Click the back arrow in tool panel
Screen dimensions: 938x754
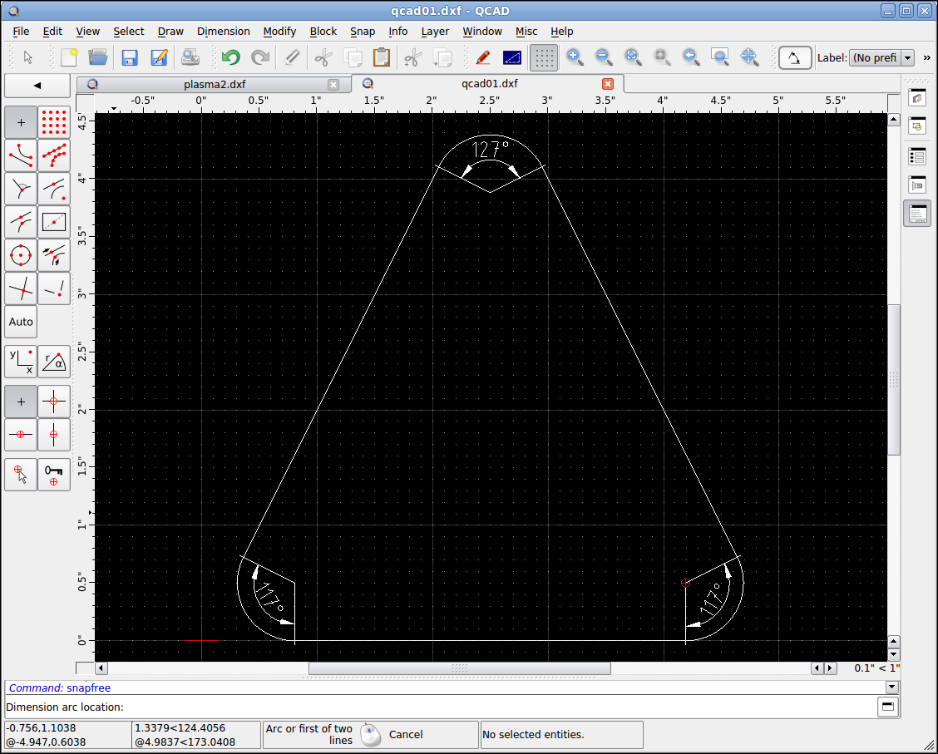click(37, 85)
